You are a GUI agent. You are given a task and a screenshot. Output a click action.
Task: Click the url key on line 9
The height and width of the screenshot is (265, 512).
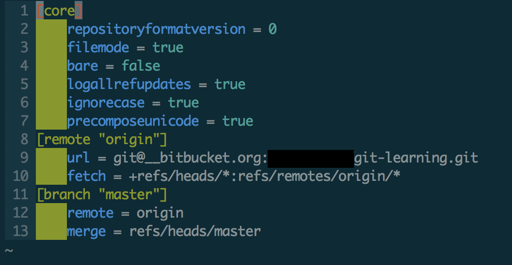79,158
